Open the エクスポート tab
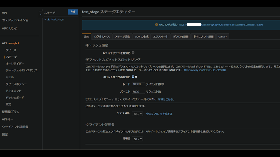This screenshot has width=280, height=157. [161, 36]
